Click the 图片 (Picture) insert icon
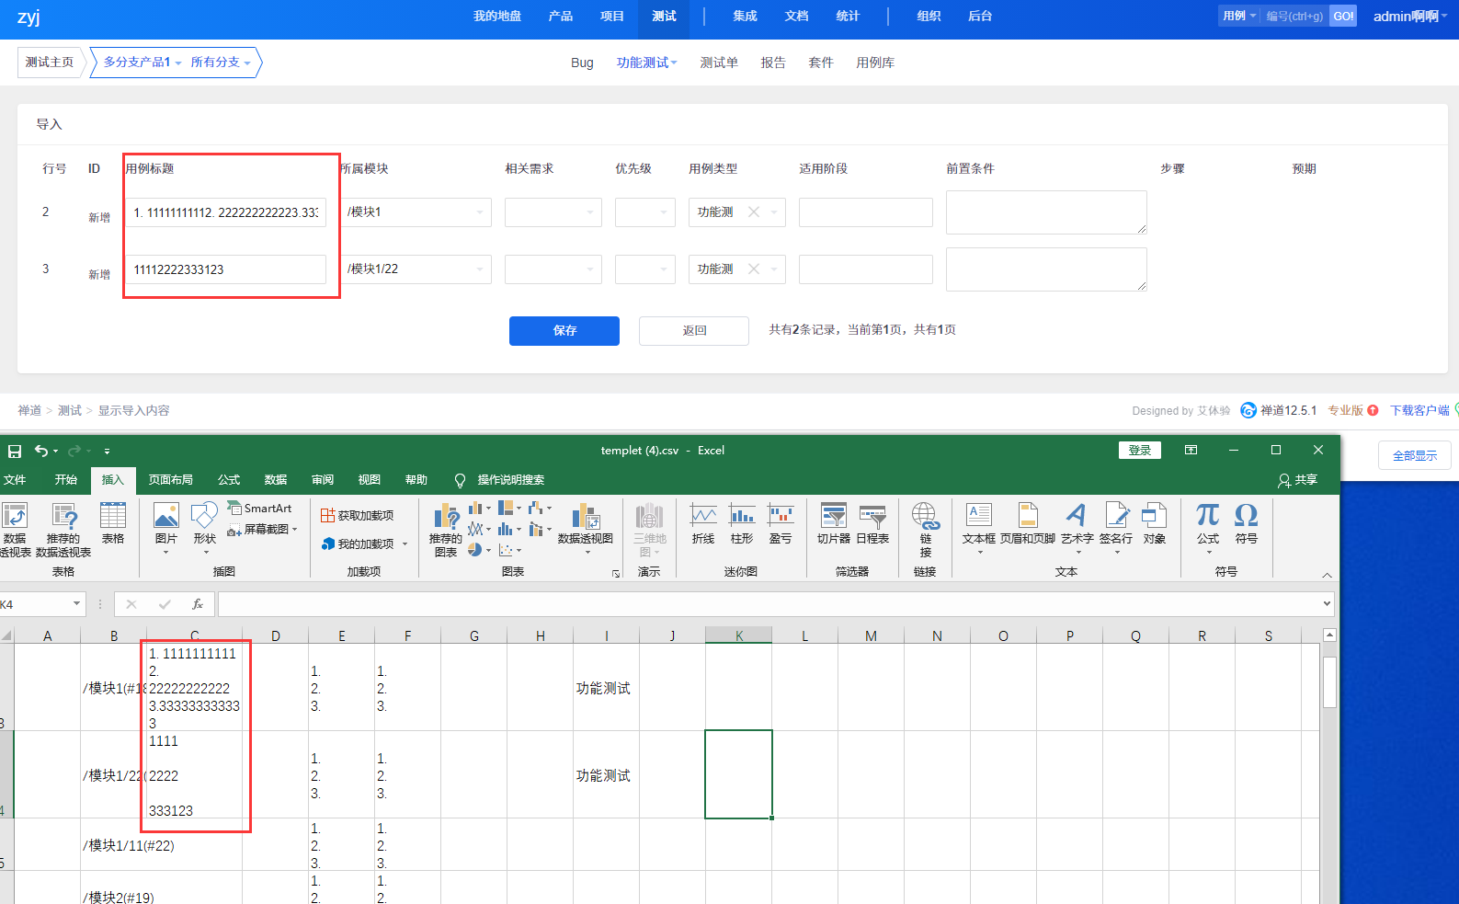Screen dimensions: 1459x904 (165, 522)
